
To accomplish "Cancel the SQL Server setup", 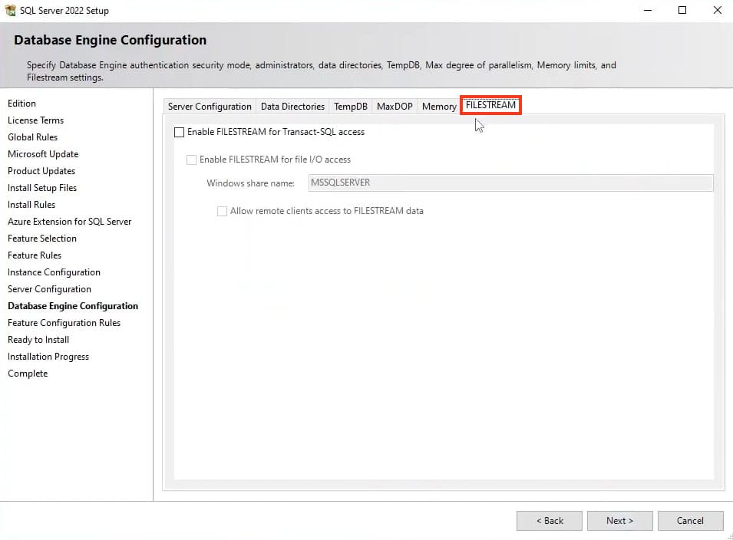I will (690, 521).
